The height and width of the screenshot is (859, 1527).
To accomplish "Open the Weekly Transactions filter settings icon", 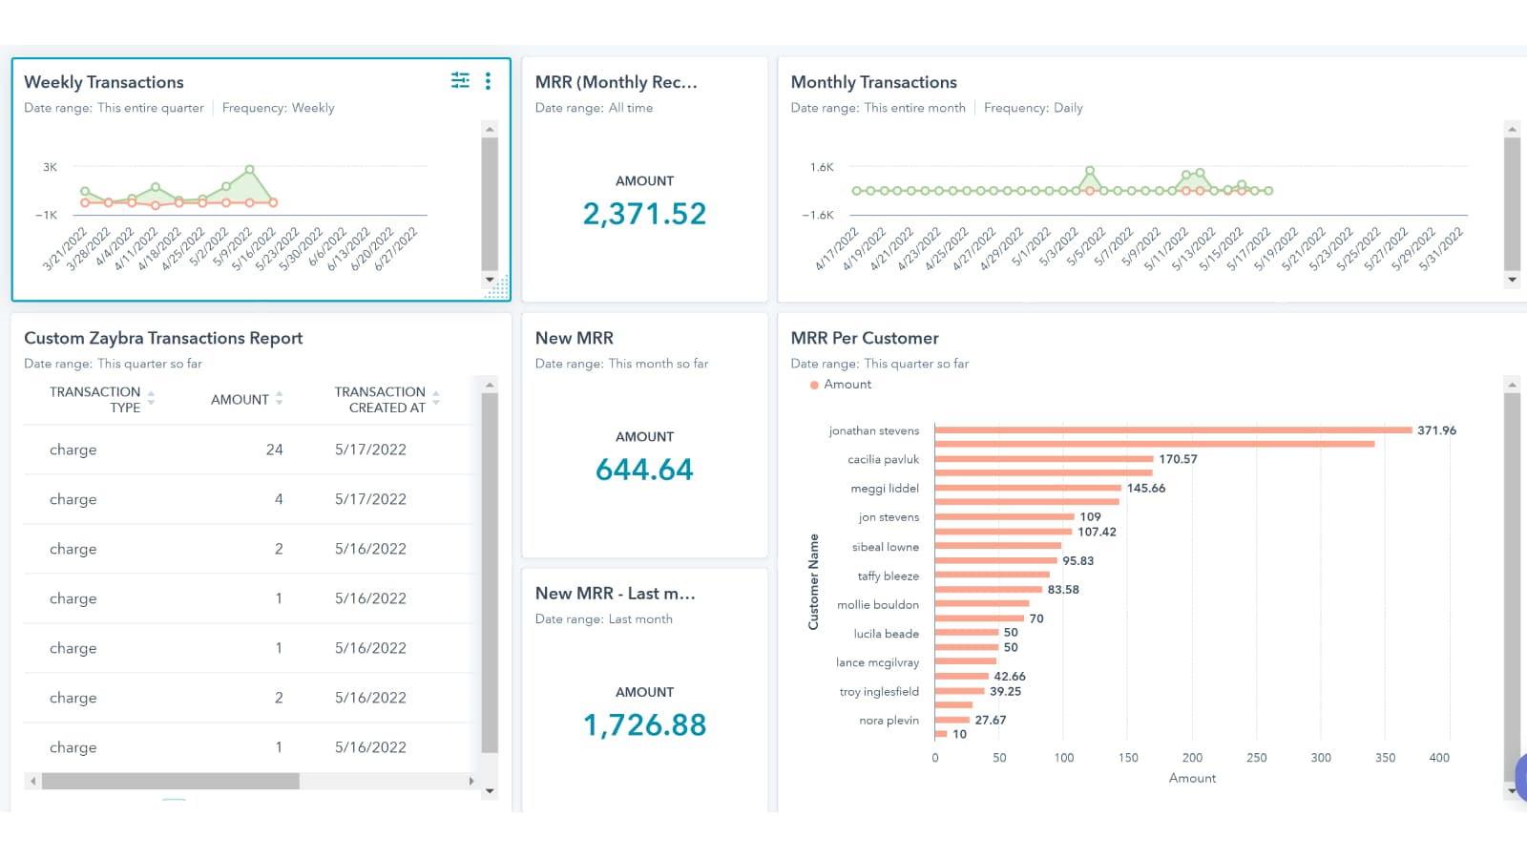I will click(x=460, y=81).
